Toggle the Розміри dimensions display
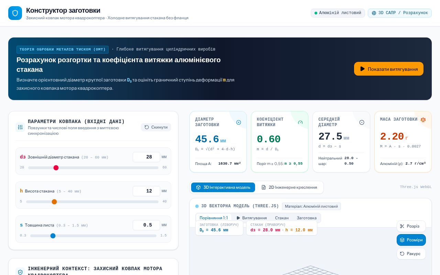 (x=411, y=240)
